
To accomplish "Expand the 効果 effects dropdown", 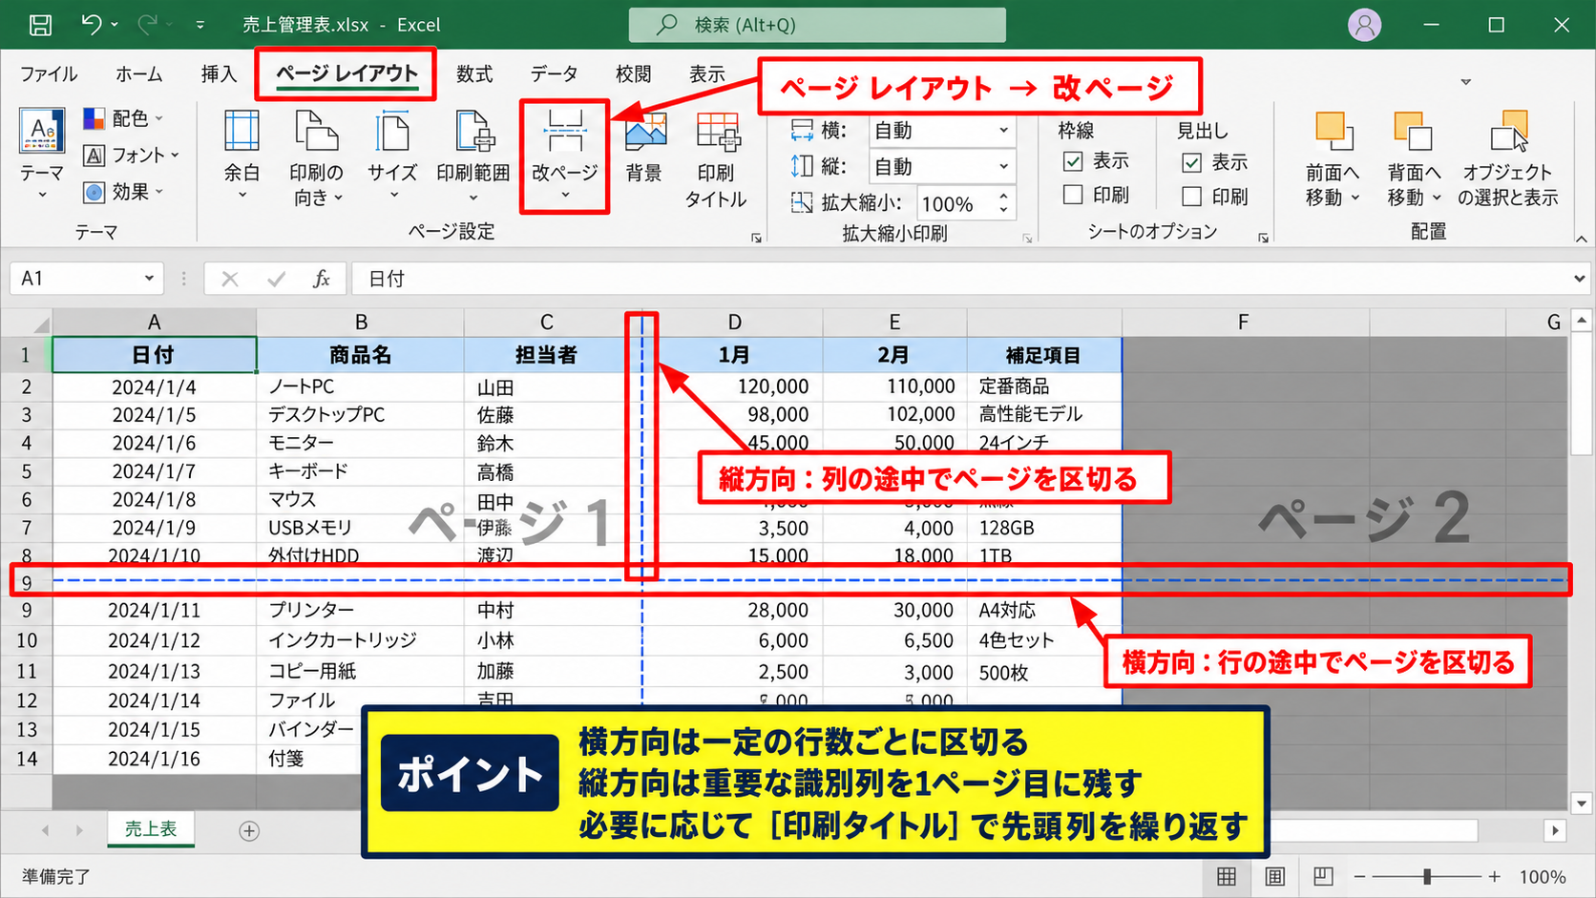I will [x=159, y=192].
